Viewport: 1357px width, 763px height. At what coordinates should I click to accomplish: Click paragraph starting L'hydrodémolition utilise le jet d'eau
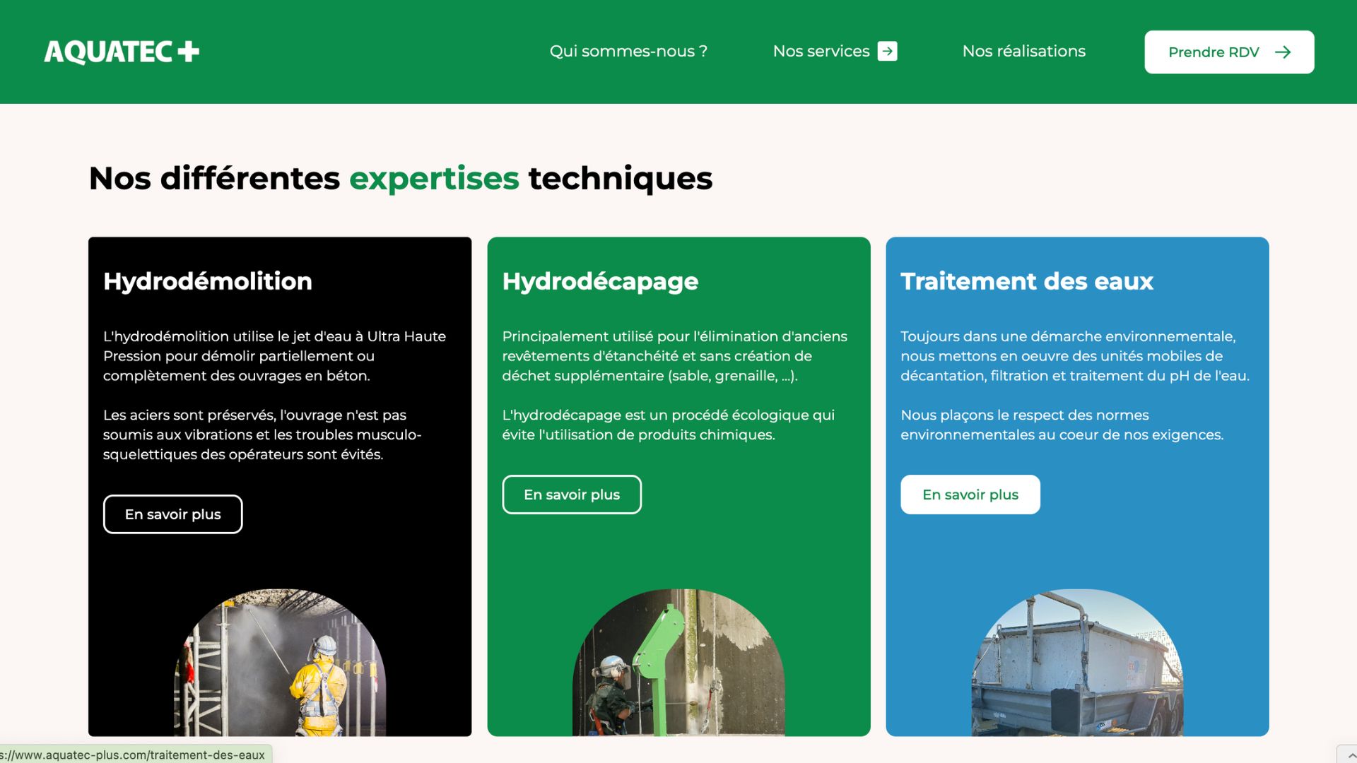(x=275, y=356)
